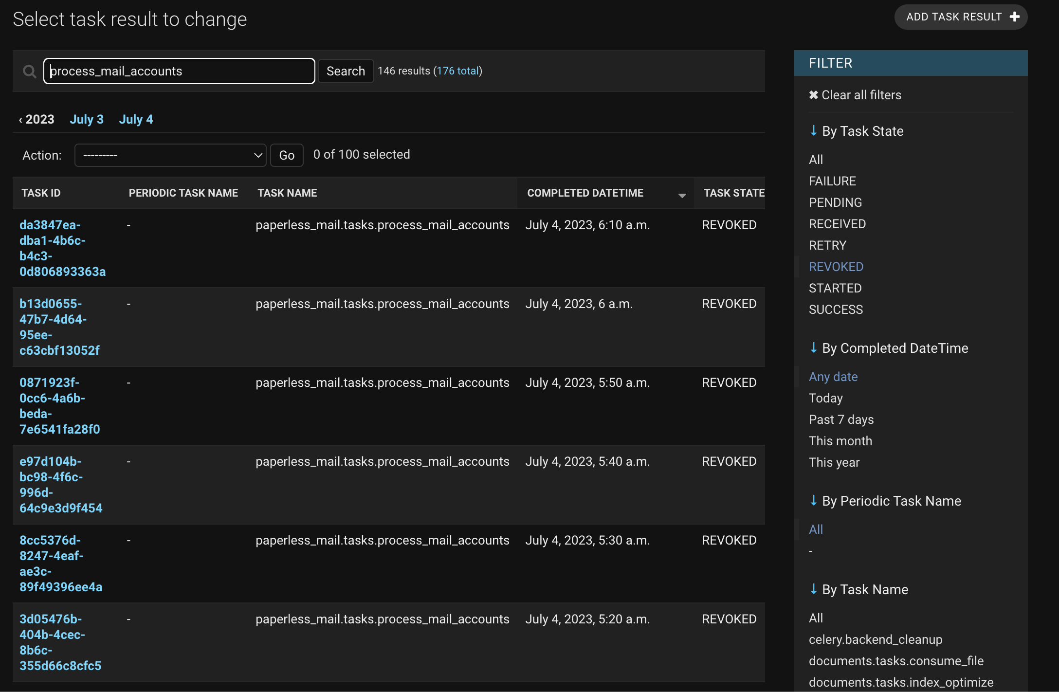Collapse the By Task Name section arrow

click(x=814, y=589)
